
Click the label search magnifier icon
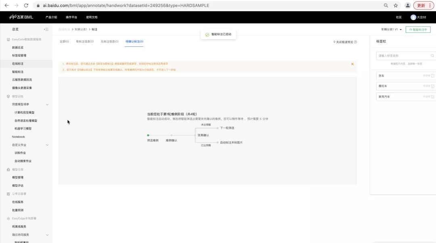tap(432, 56)
